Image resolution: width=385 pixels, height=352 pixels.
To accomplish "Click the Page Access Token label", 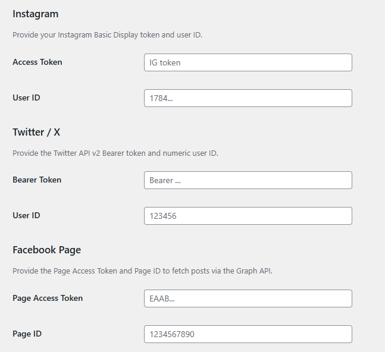I will (x=48, y=298).
